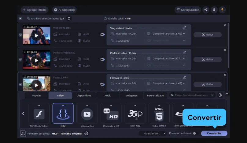Open the help question mark icon

coord(222,10)
